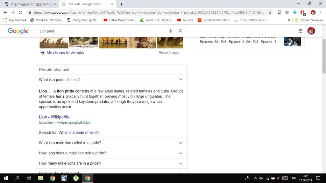Image resolution: width=326 pixels, height=183 pixels.
Task: Click the address bar URL
Action: click(149, 12)
